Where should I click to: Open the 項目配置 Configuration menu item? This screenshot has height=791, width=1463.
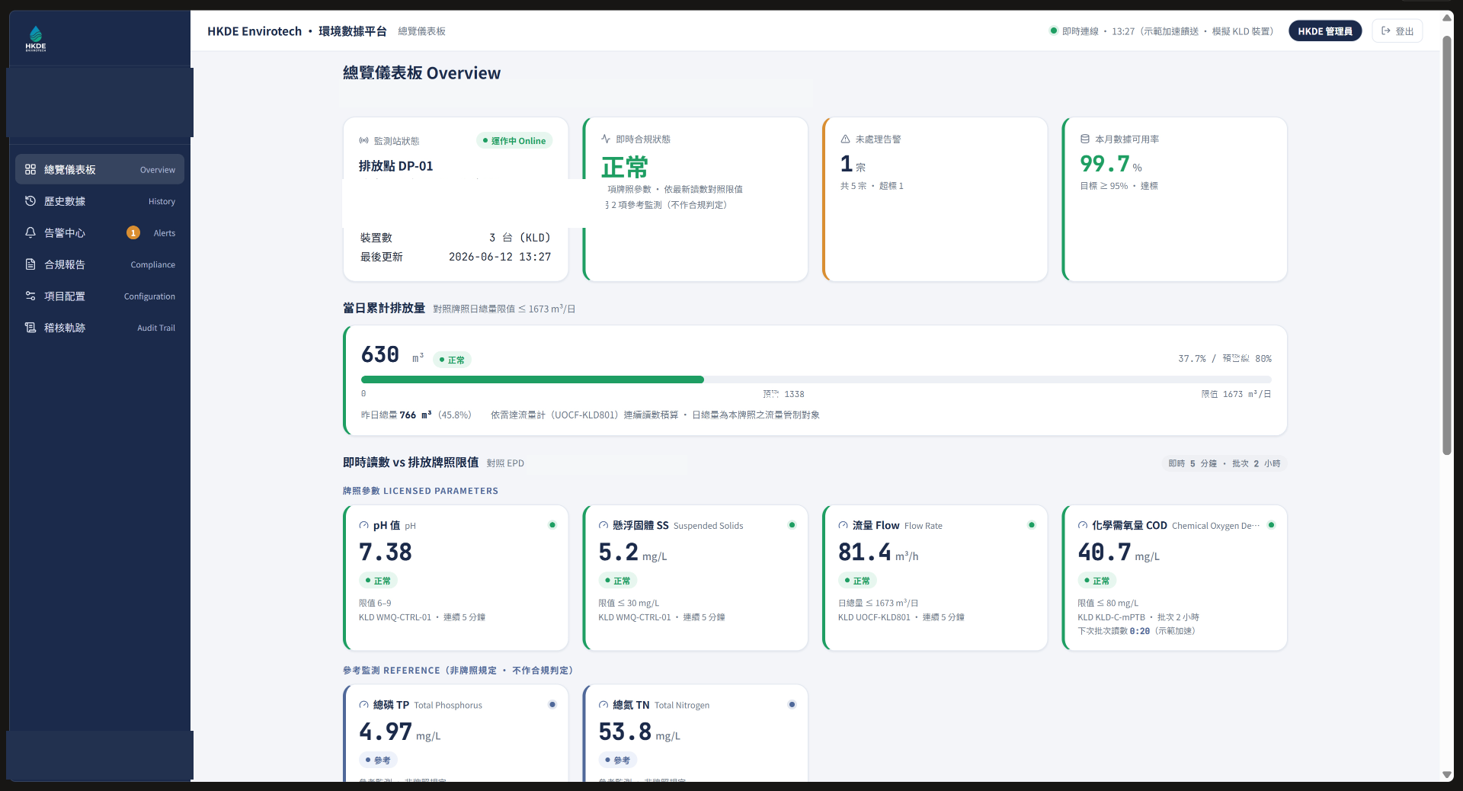click(100, 296)
